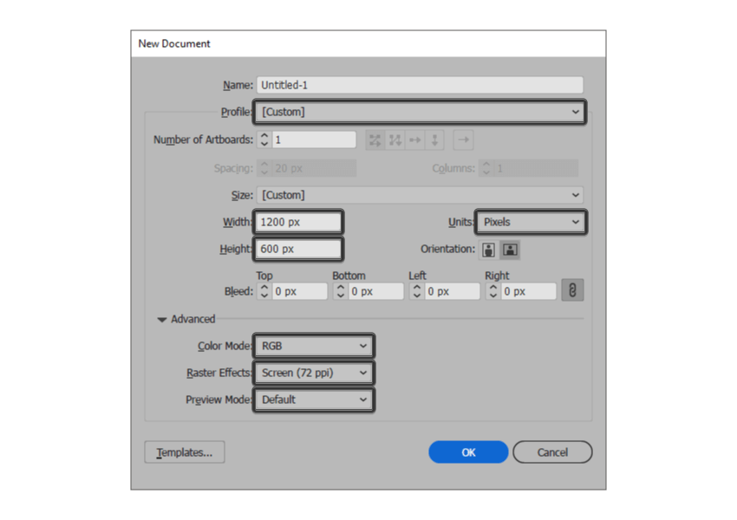Open the Size dropdown
This screenshot has height=520, width=737.
[x=420, y=195]
